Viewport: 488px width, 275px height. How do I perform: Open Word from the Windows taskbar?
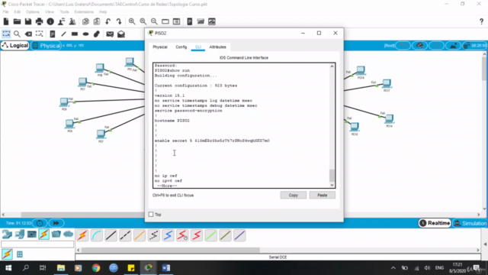click(x=166, y=268)
